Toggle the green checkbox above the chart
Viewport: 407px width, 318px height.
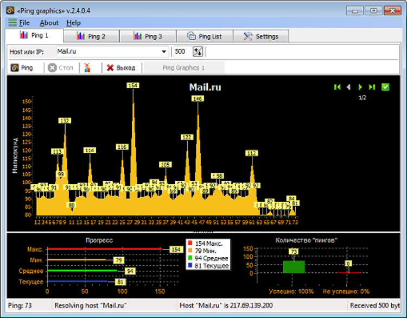pyautogui.click(x=385, y=87)
